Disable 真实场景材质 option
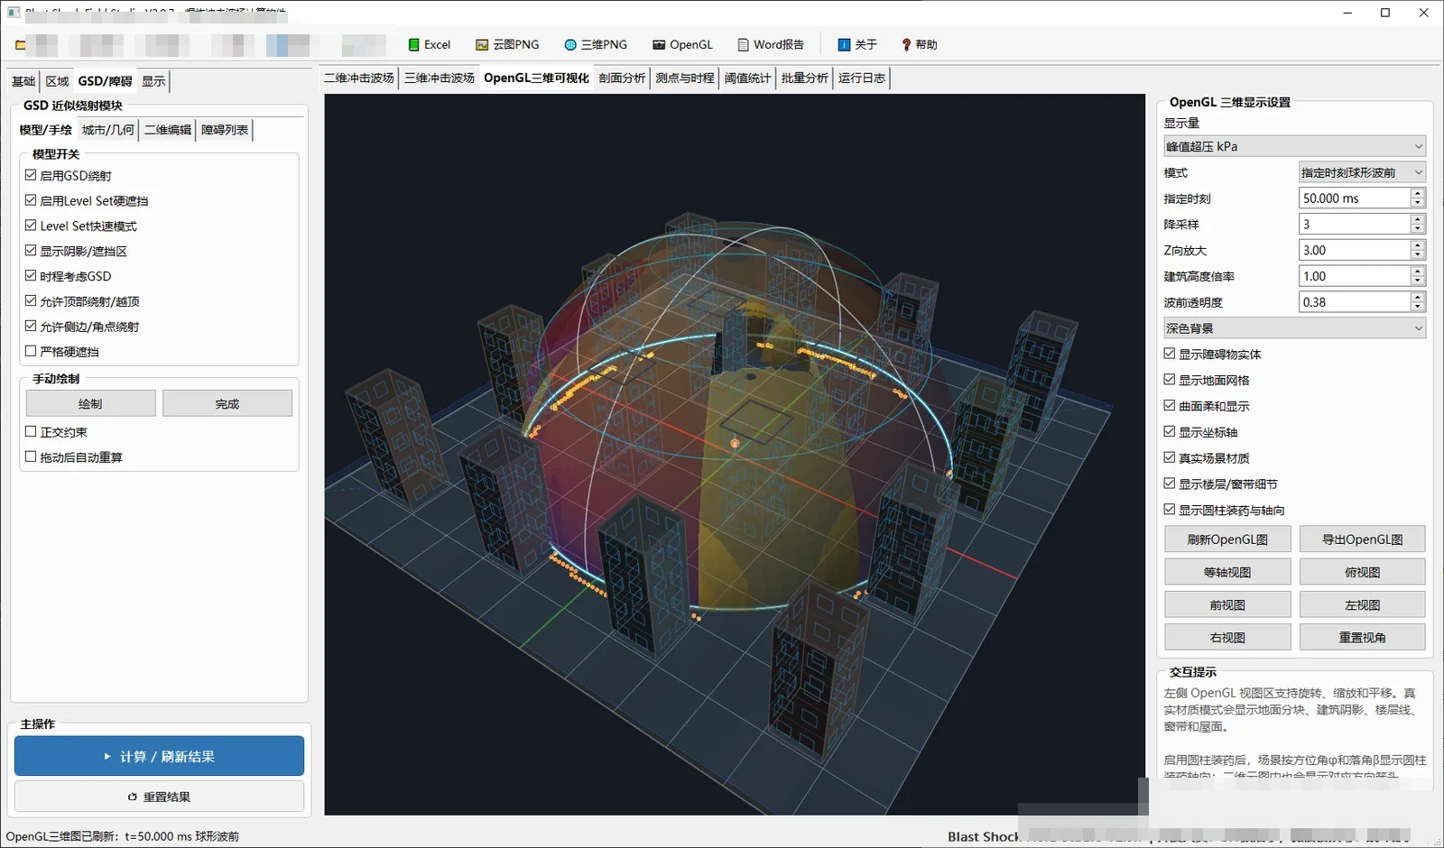1444x848 pixels. (1170, 458)
